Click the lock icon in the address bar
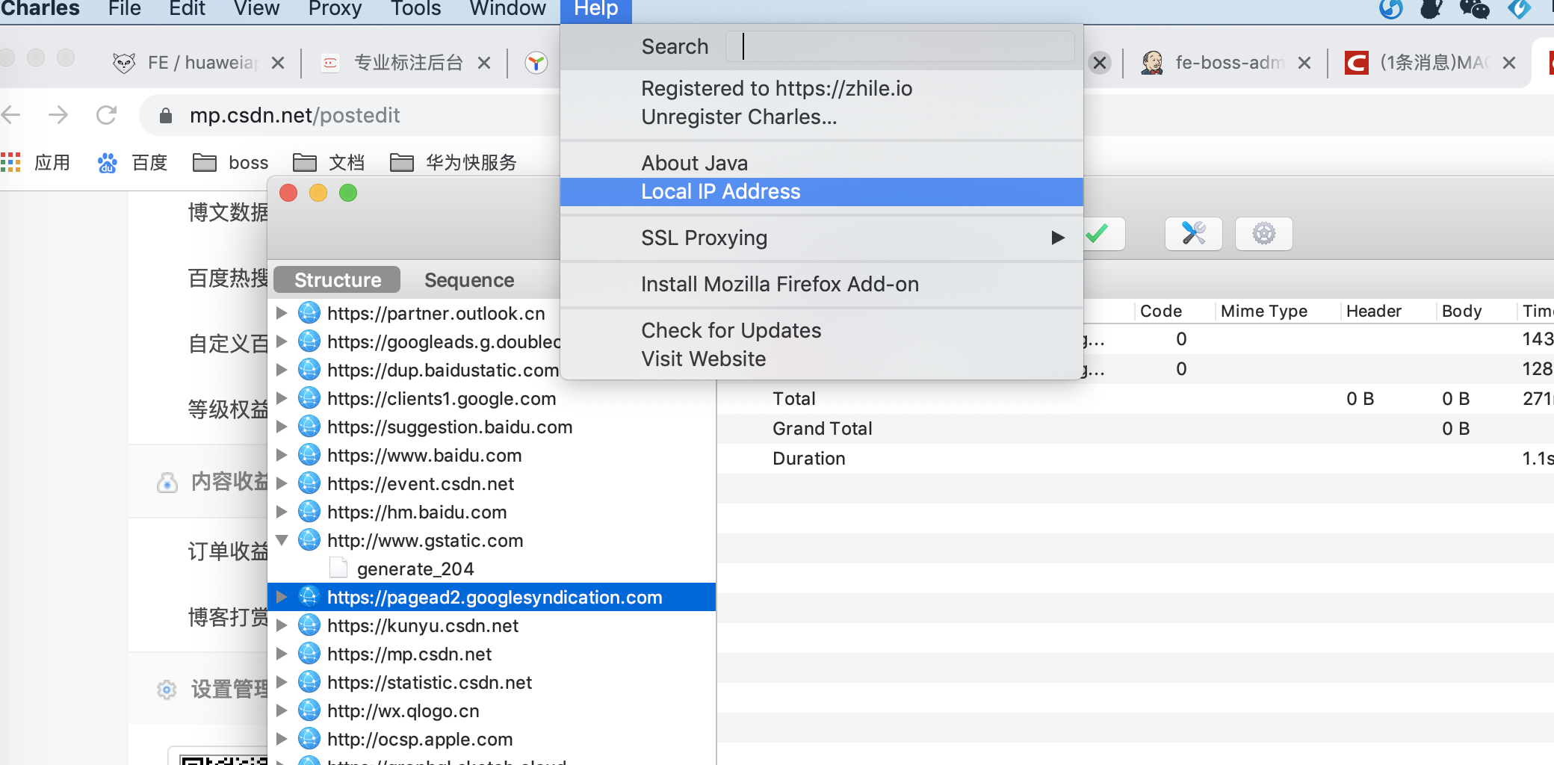1554x765 pixels. [x=166, y=115]
